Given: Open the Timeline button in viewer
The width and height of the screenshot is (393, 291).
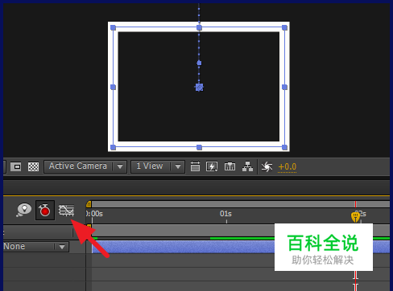Looking at the screenshot, I should (230, 166).
